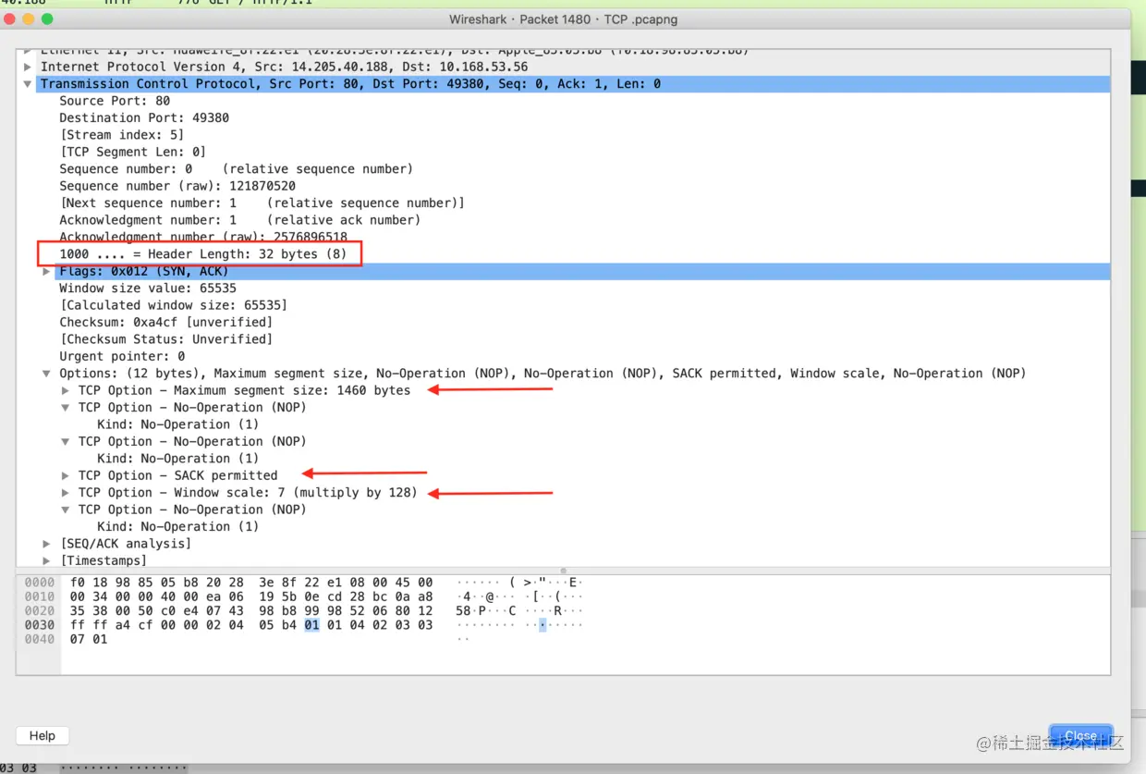The height and width of the screenshot is (774, 1146).
Task: Select the [Next sequence number: 1] row
Action: (x=262, y=203)
